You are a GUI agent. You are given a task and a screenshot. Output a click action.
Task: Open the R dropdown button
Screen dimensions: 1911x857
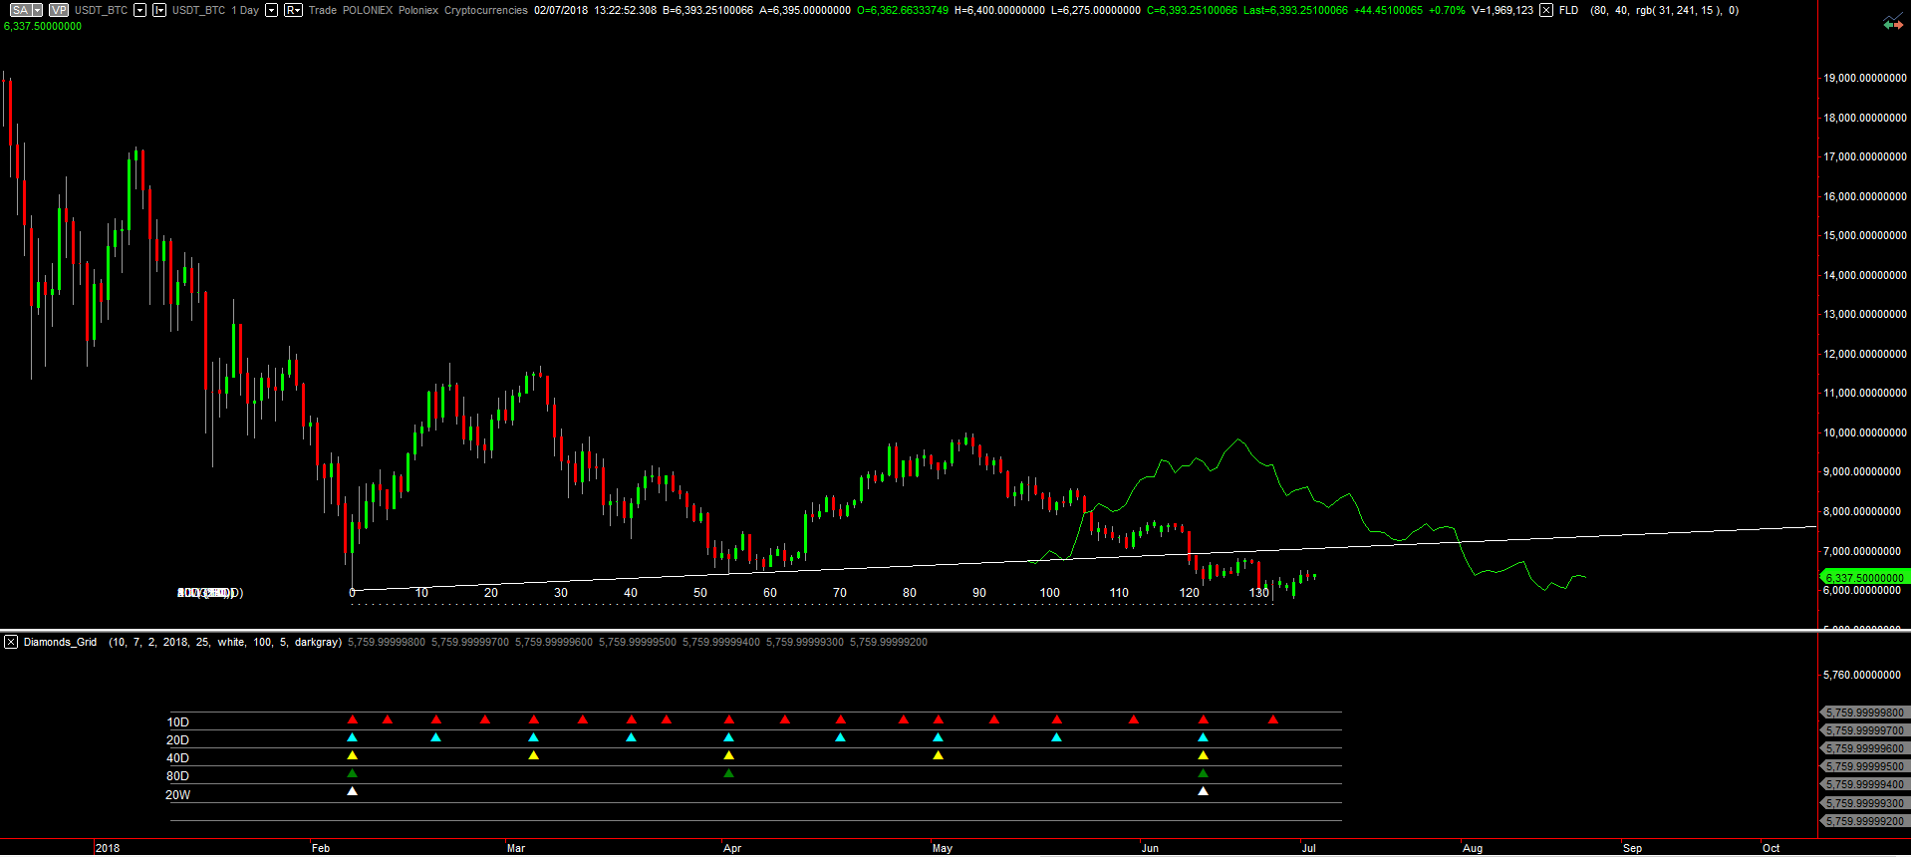point(293,10)
